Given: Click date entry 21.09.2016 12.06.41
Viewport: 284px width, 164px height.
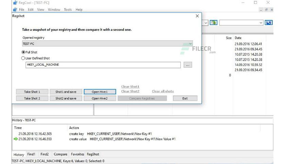Looking at the screenshot, I should 248,44.
